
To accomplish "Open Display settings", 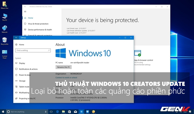I will pyautogui.click(x=22, y=63).
